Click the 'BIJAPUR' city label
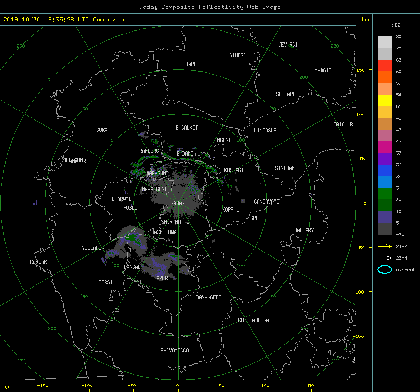Image resolution: width=420 pixels, height=392 pixels. [189, 64]
